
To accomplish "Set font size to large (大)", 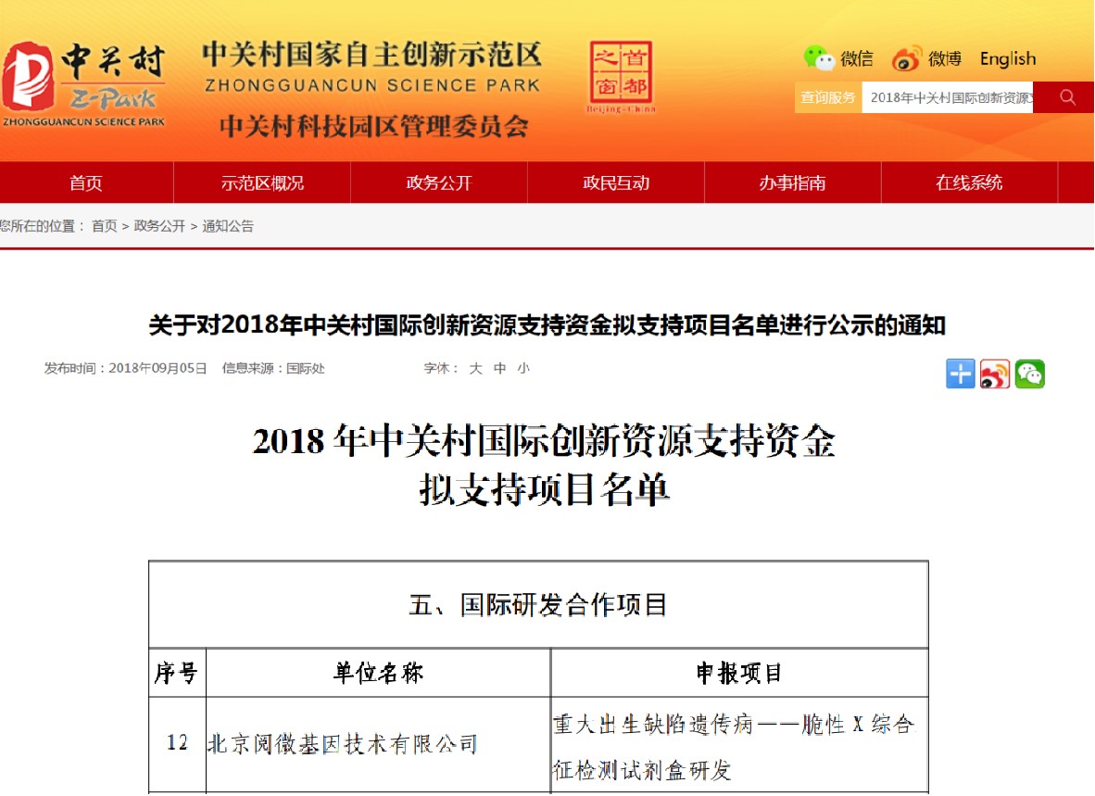I will click(475, 368).
